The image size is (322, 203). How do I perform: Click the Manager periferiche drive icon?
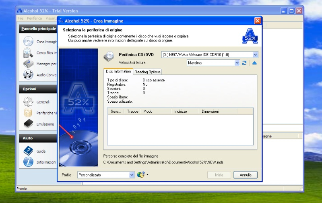[28, 64]
